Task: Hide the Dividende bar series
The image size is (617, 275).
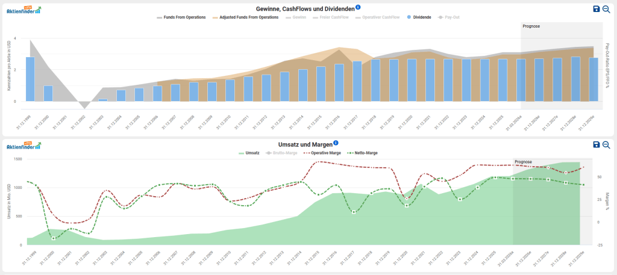Action: pyautogui.click(x=419, y=17)
